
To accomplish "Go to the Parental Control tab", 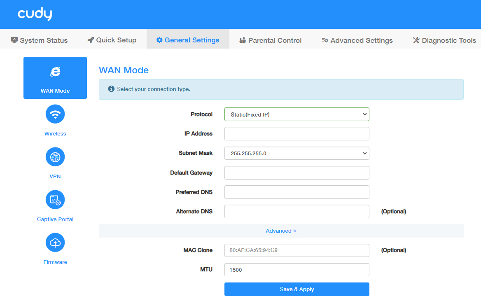I will pyautogui.click(x=270, y=40).
